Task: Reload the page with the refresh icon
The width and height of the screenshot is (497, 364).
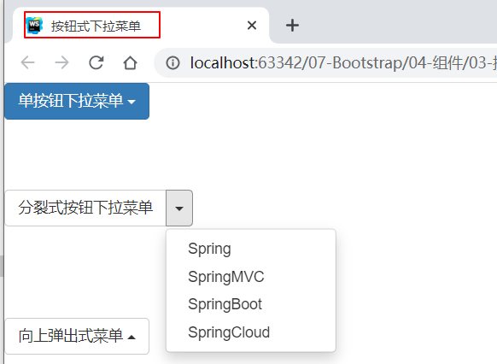Action: pos(96,62)
